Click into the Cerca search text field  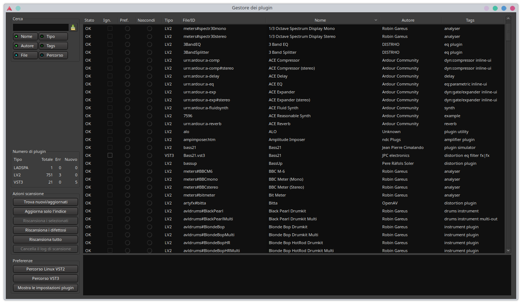(x=40, y=27)
